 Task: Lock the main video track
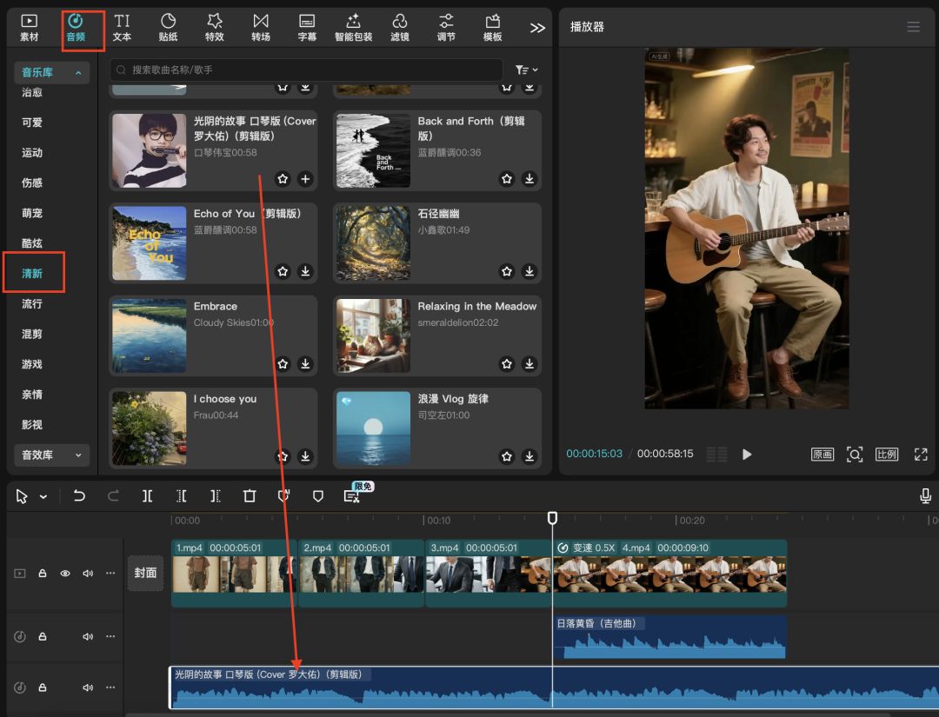[x=43, y=574]
